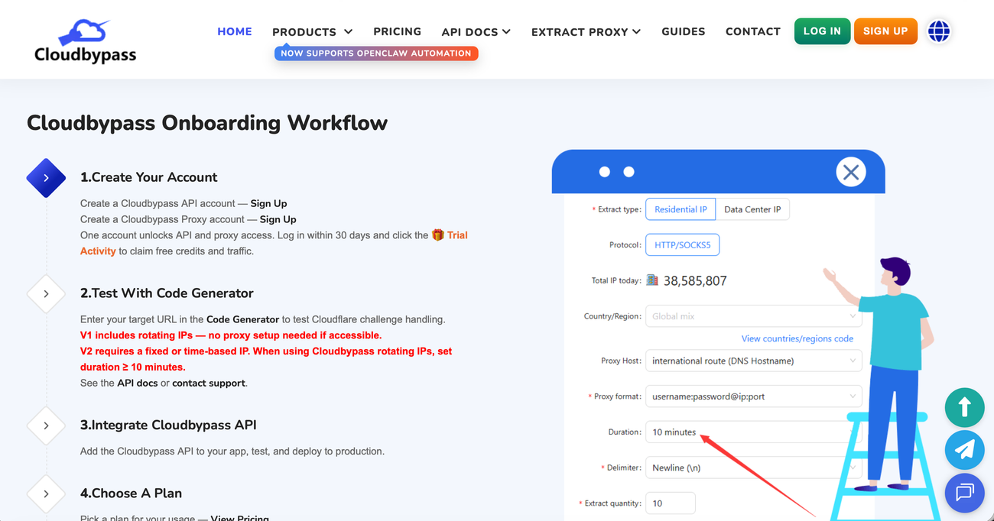This screenshot has width=994, height=521.
Task: Expand step 4 Choose A Plan diamond
Action: pos(46,494)
